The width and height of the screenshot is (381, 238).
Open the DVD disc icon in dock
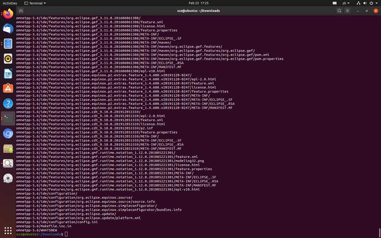pos(8,179)
